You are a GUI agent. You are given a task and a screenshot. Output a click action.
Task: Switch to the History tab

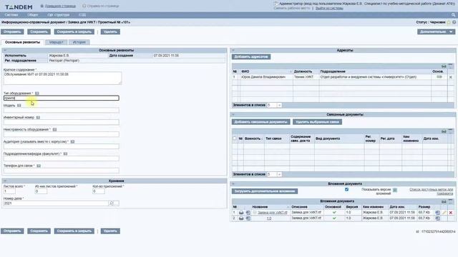pyautogui.click(x=79, y=42)
